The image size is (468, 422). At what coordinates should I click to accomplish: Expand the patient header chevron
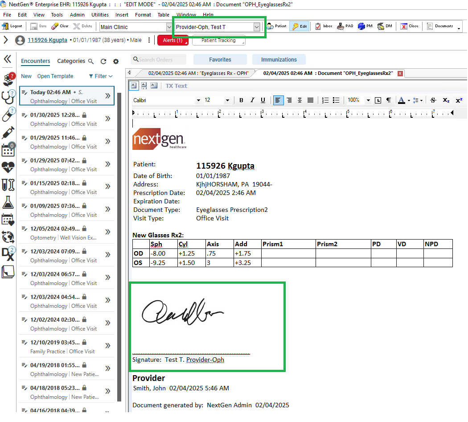tap(6, 40)
